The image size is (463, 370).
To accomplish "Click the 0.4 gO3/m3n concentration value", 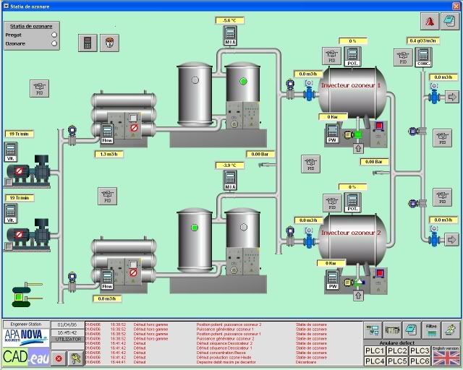I will click(x=422, y=40).
